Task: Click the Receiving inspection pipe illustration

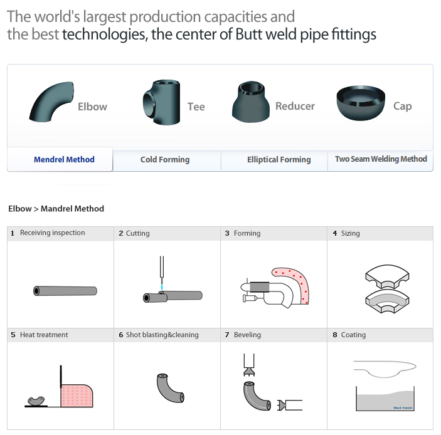Action: click(65, 291)
